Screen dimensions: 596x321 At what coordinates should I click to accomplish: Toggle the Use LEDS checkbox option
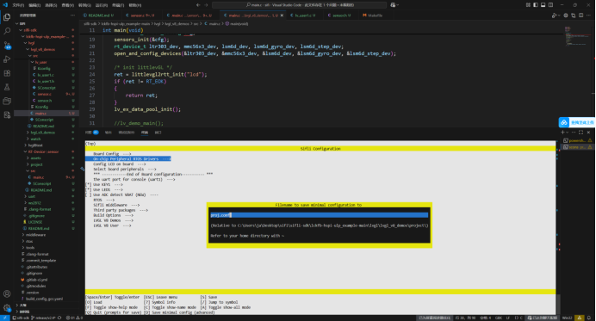[x=88, y=189]
